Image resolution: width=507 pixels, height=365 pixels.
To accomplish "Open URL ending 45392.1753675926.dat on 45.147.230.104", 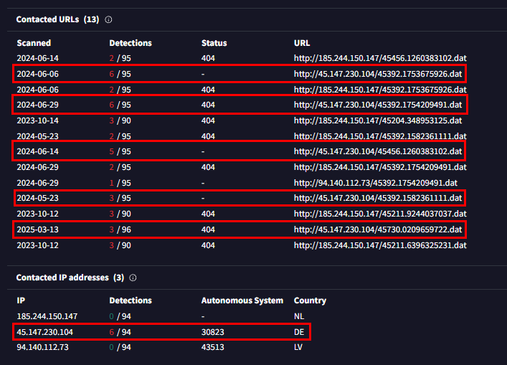I will click(377, 73).
